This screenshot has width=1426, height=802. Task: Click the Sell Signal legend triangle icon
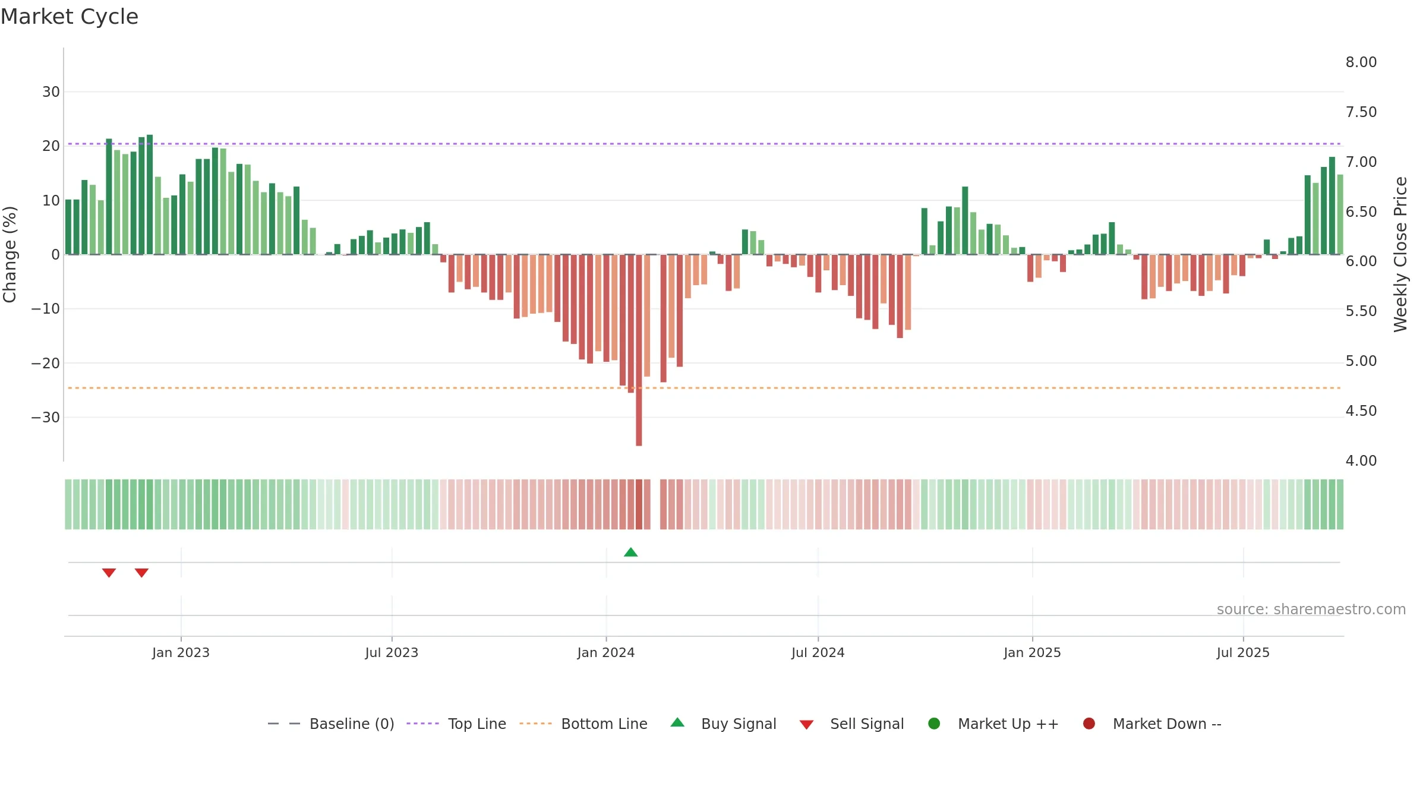pos(806,725)
